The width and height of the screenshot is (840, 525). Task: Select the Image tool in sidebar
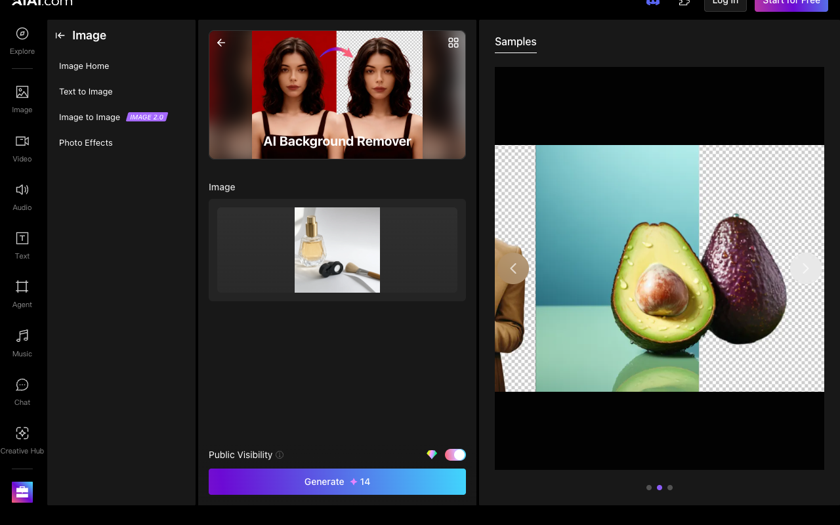tap(22, 99)
